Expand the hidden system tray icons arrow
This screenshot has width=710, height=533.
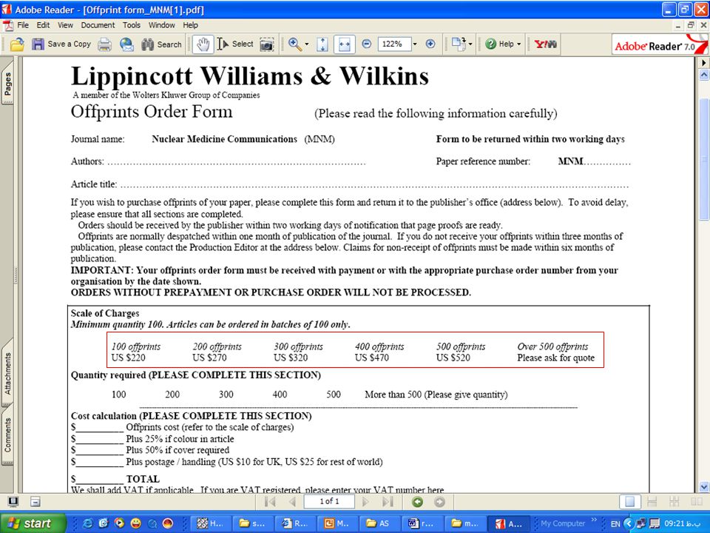pyautogui.click(x=628, y=523)
